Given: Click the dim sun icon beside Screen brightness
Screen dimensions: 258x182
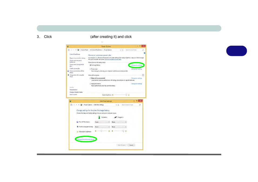Looking at the screenshot, I should [x=113, y=95].
